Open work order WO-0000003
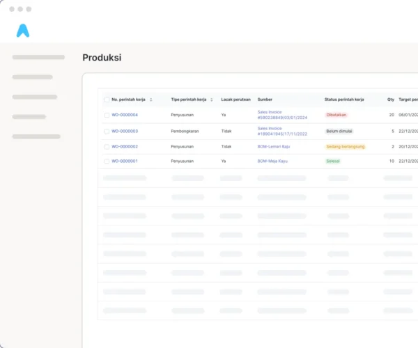418x348 pixels. coord(125,131)
